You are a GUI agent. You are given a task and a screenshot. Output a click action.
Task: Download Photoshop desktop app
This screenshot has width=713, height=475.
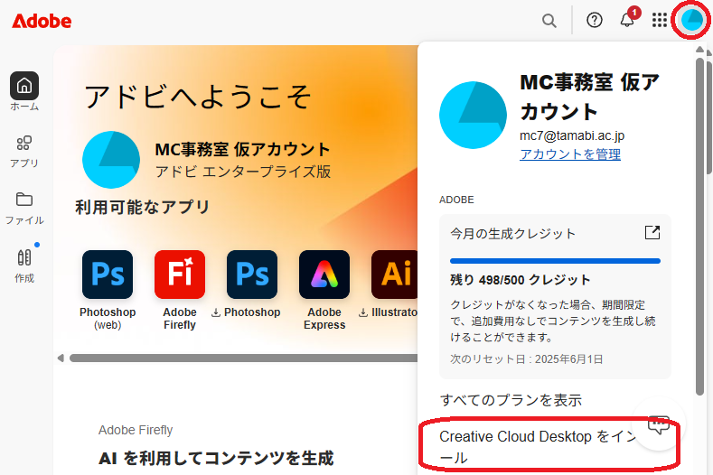(x=252, y=275)
